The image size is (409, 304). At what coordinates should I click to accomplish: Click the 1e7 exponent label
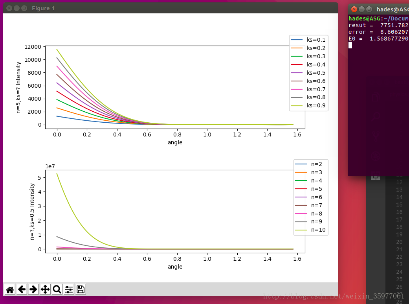tap(50, 167)
